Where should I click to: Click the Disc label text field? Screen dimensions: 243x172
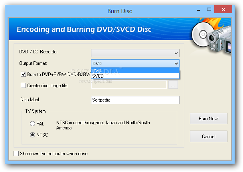[135, 100]
